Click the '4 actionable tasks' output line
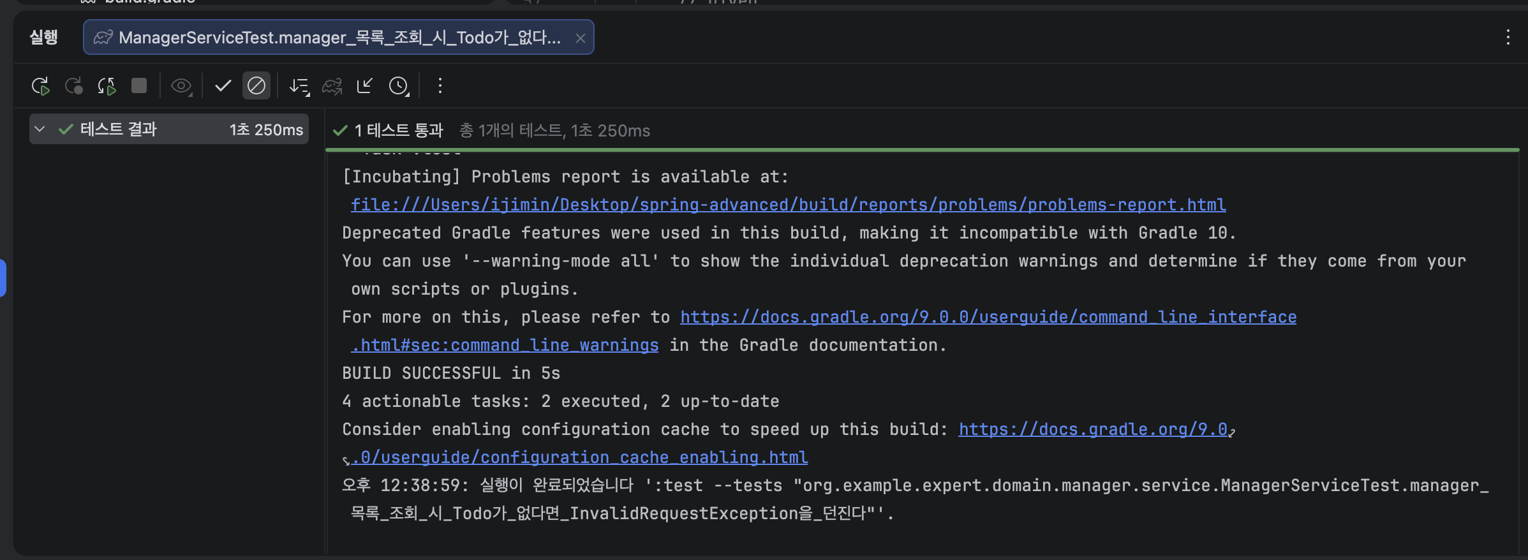Viewport: 1528px width, 560px height. click(x=561, y=401)
